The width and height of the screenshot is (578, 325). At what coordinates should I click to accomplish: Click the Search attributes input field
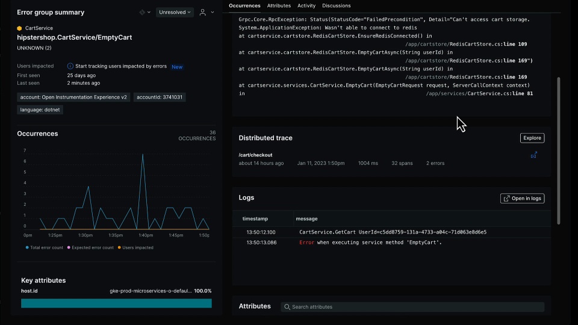(x=415, y=307)
